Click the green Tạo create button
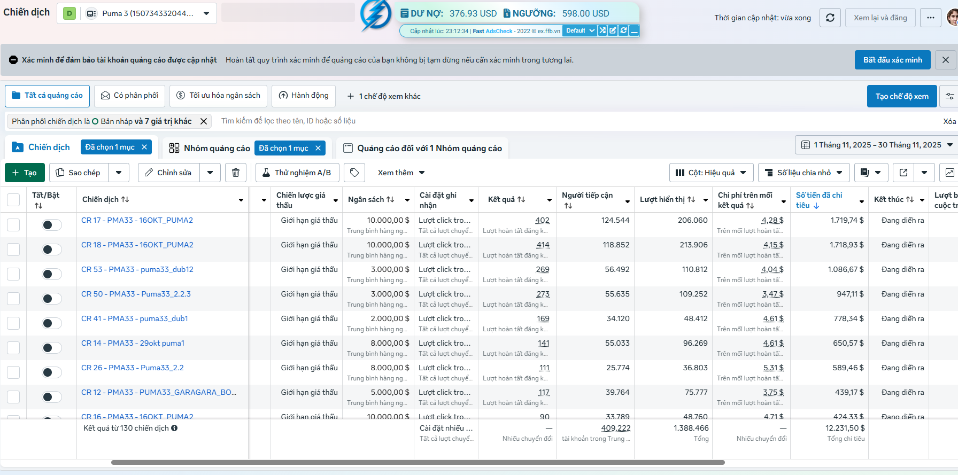The width and height of the screenshot is (958, 475). 24,173
